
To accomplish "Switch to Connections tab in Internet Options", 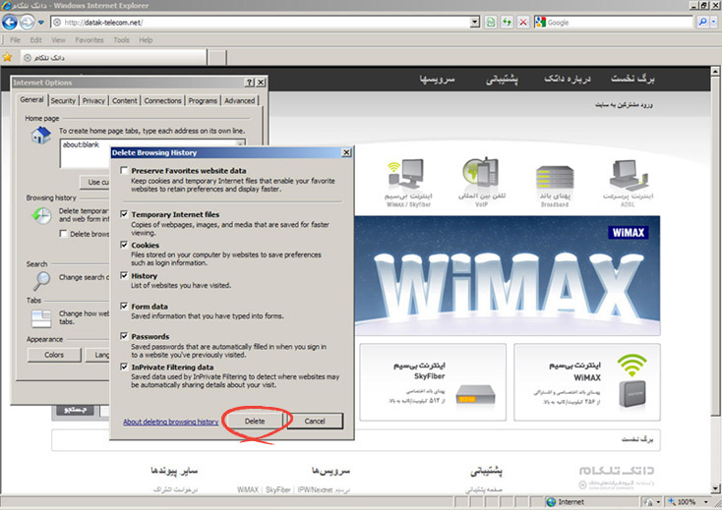I will click(x=162, y=100).
